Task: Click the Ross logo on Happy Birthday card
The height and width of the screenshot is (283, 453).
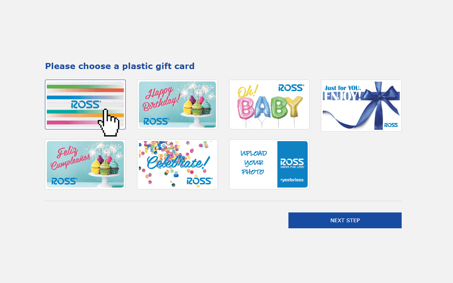Action: 156,122
